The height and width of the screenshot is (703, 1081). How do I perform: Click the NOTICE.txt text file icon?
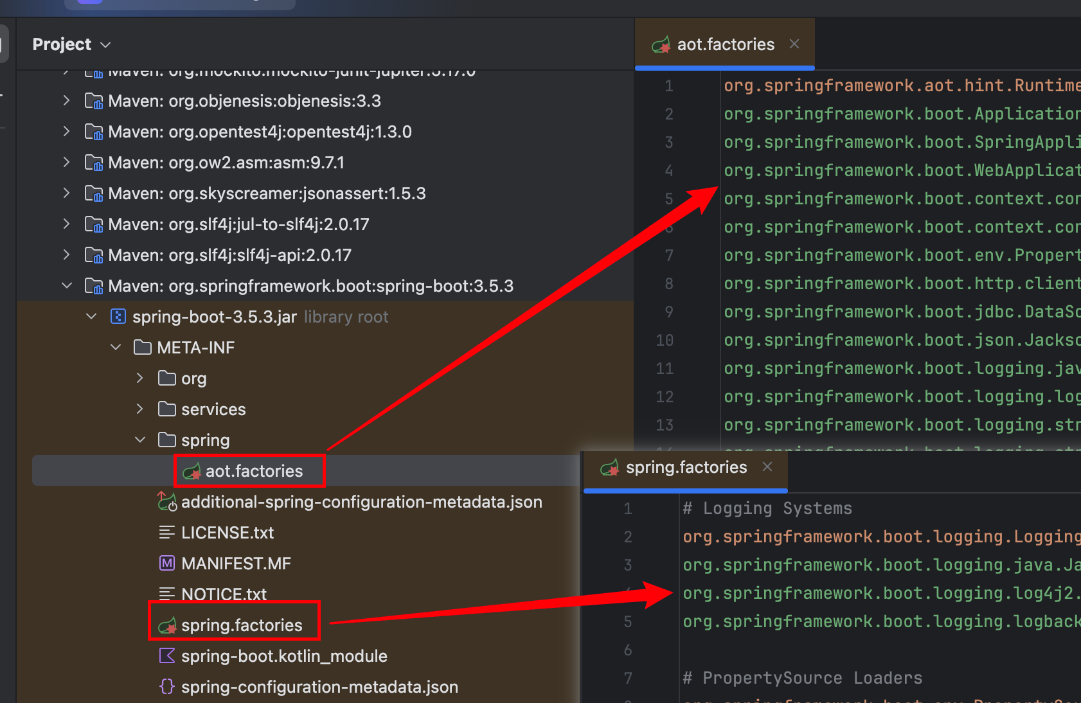coord(167,594)
